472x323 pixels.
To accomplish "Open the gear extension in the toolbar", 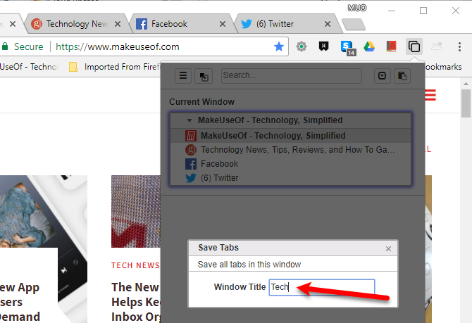I will coord(302,47).
